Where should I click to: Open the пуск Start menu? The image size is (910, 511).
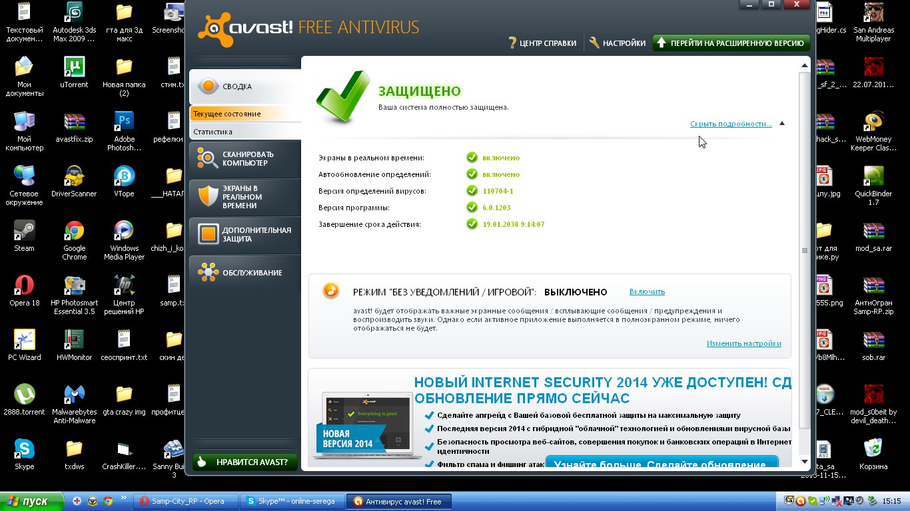click(31, 501)
